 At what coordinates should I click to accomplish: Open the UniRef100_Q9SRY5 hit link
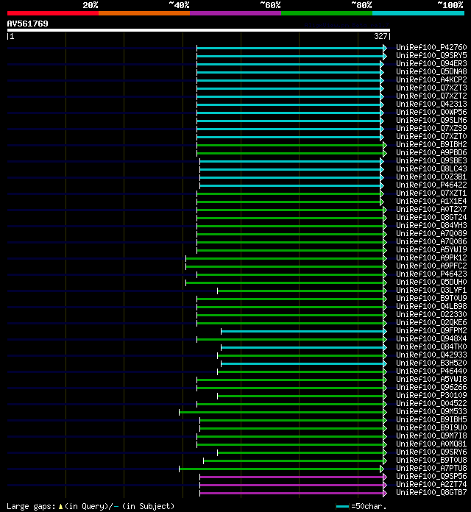point(431,56)
